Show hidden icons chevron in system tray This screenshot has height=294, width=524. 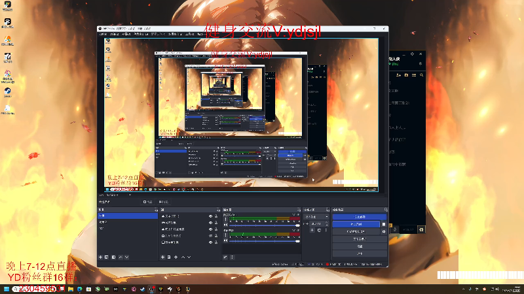tap(463, 289)
